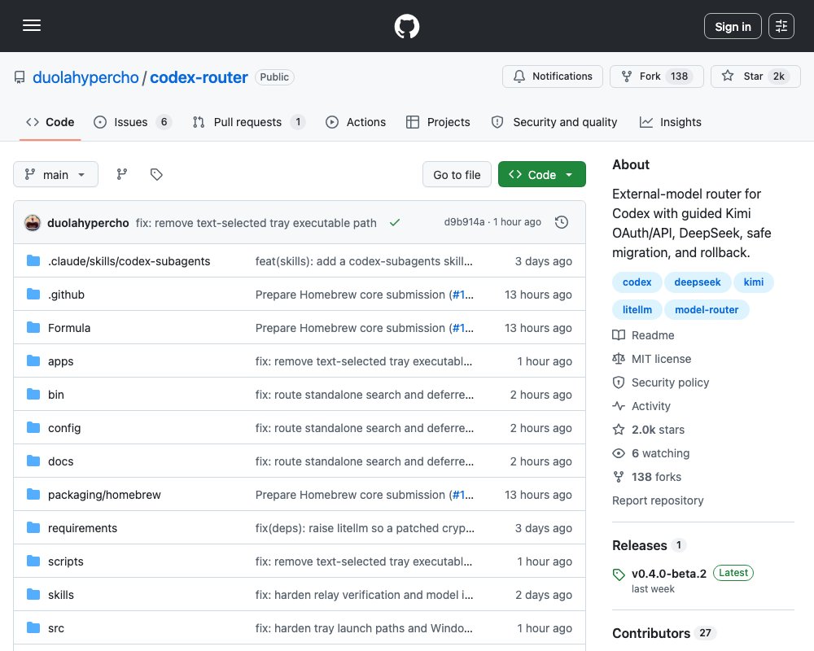This screenshot has width=814, height=651.
Task: Open the scripts folder
Action: 65,561
